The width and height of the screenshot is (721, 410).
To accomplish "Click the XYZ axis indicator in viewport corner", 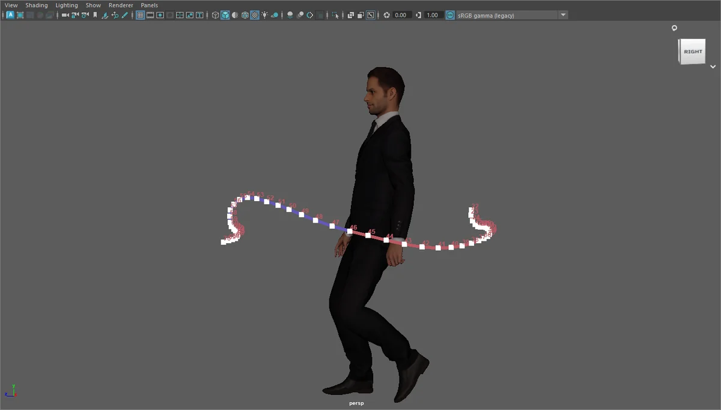I will pos(11,391).
